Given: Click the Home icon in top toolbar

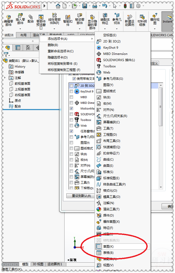Looking at the screenshot, I should click(58, 6).
